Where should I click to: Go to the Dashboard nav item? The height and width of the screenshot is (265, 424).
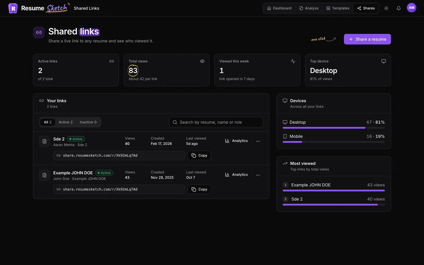[x=279, y=8]
